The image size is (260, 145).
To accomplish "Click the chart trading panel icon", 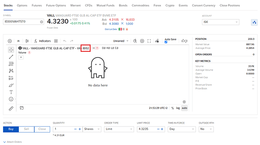I will point(157,41).
